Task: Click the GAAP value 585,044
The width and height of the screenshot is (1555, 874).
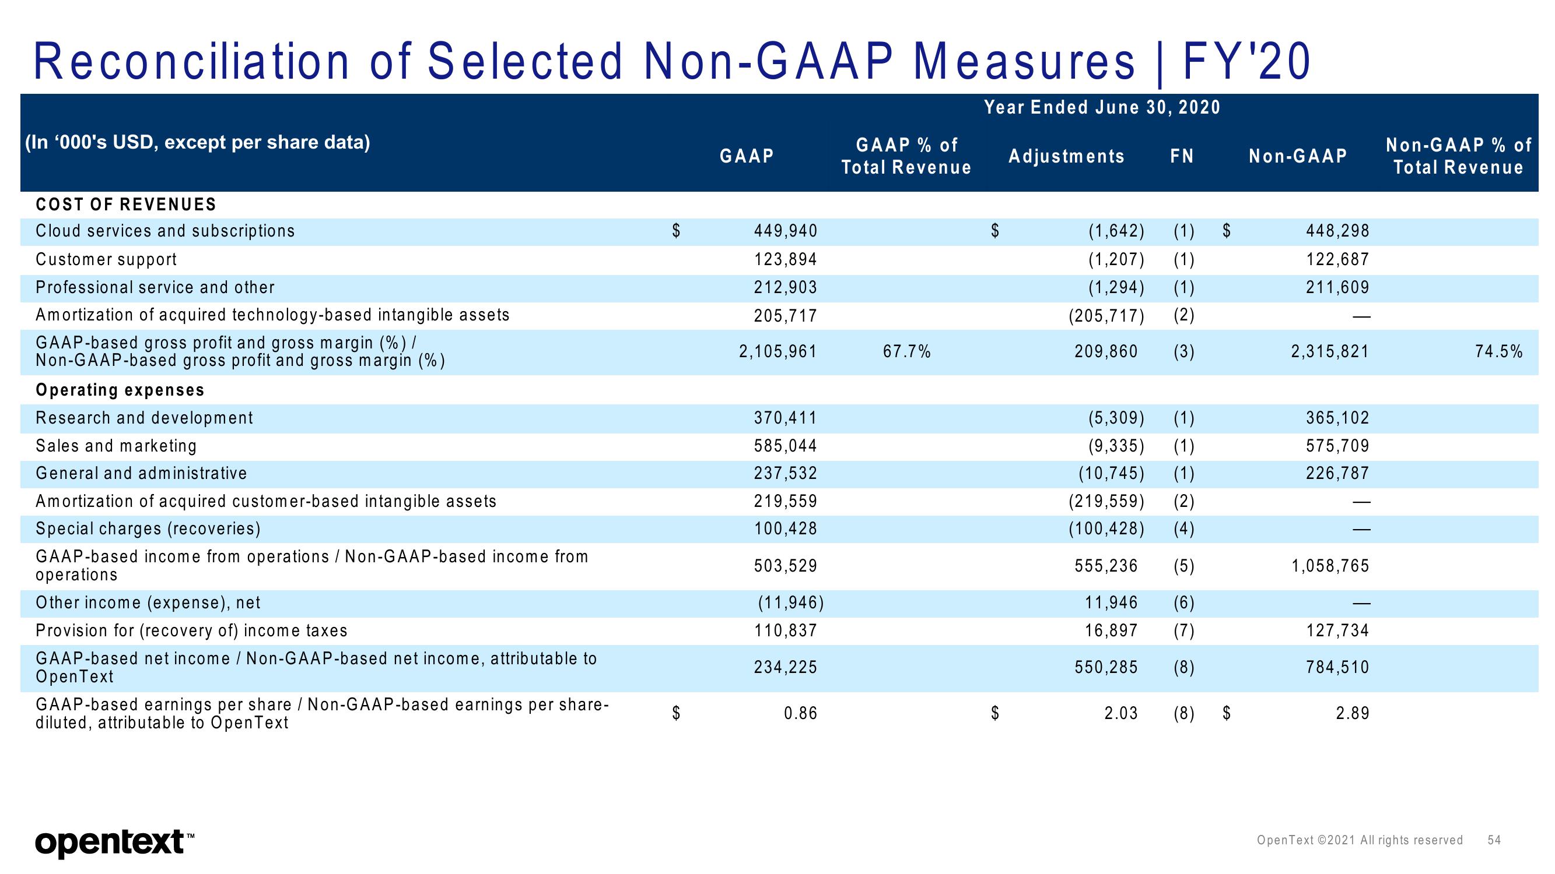Action: (x=786, y=446)
